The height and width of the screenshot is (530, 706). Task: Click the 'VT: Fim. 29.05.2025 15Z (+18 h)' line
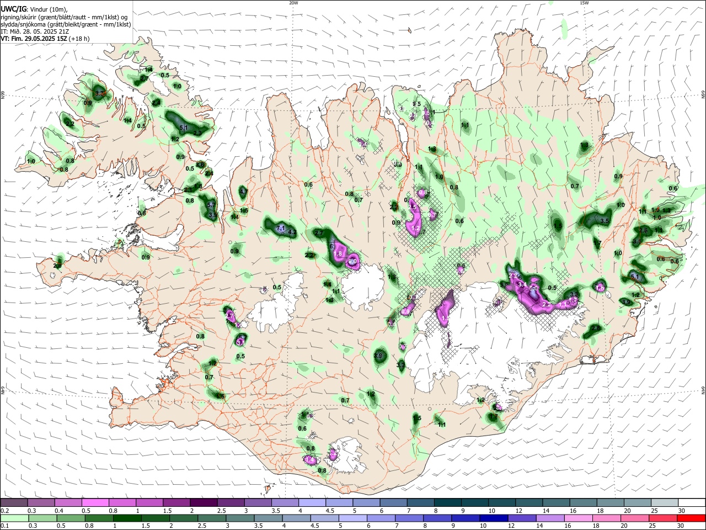(45, 39)
